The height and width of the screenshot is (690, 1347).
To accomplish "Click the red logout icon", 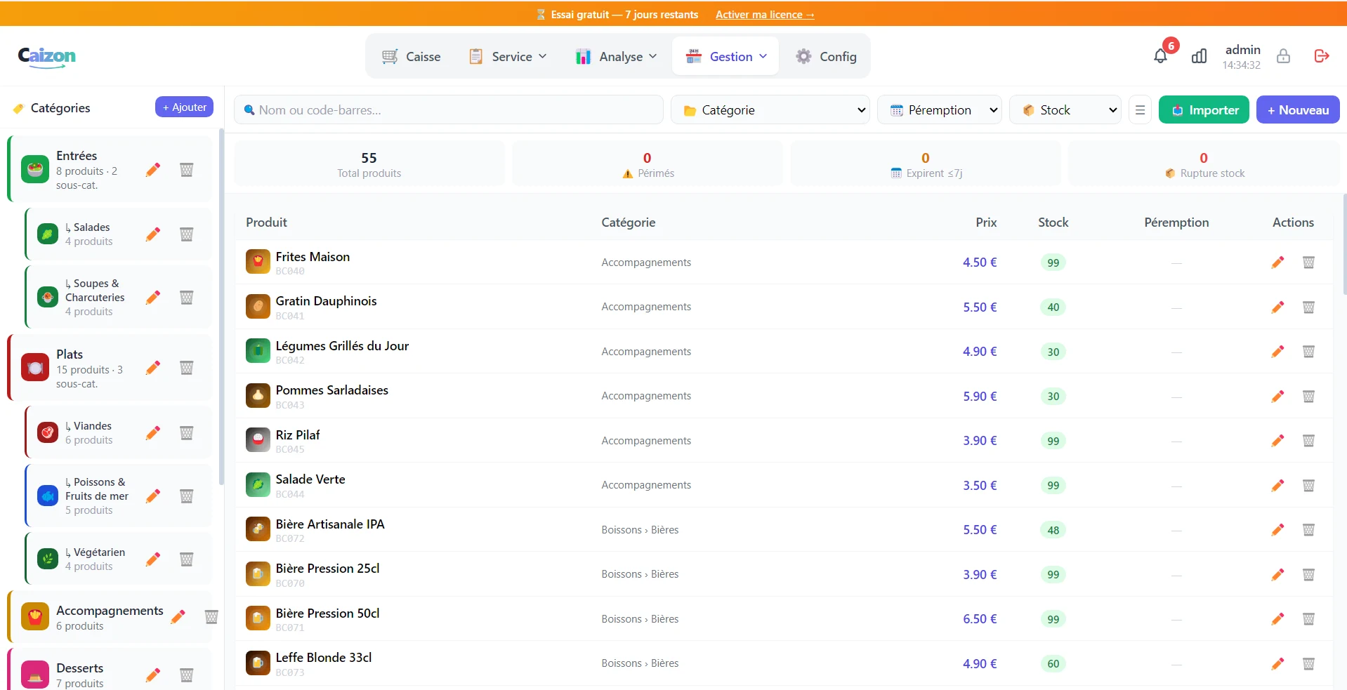I will tap(1322, 56).
